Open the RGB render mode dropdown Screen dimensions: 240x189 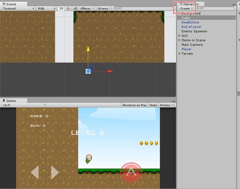click(46, 9)
